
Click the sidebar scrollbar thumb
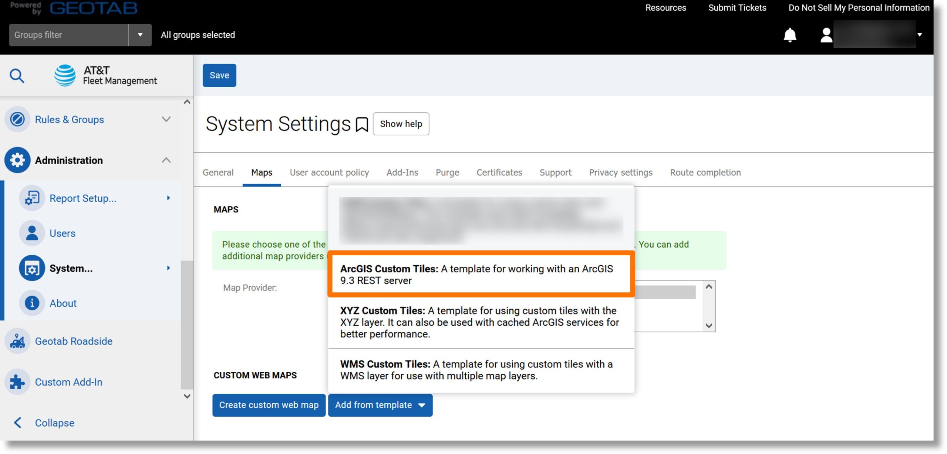click(x=187, y=325)
